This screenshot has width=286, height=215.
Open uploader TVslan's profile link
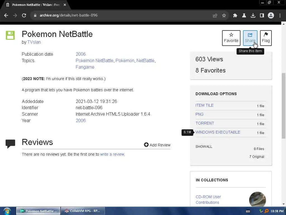coord(34,42)
